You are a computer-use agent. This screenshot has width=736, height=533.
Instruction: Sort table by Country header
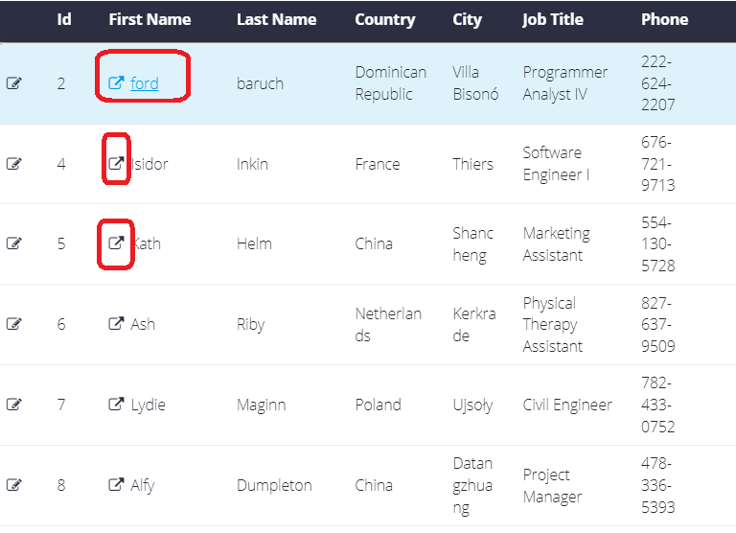click(x=385, y=20)
